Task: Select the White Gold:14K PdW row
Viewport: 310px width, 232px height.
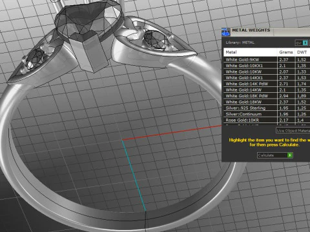Action: pyautogui.click(x=267, y=84)
